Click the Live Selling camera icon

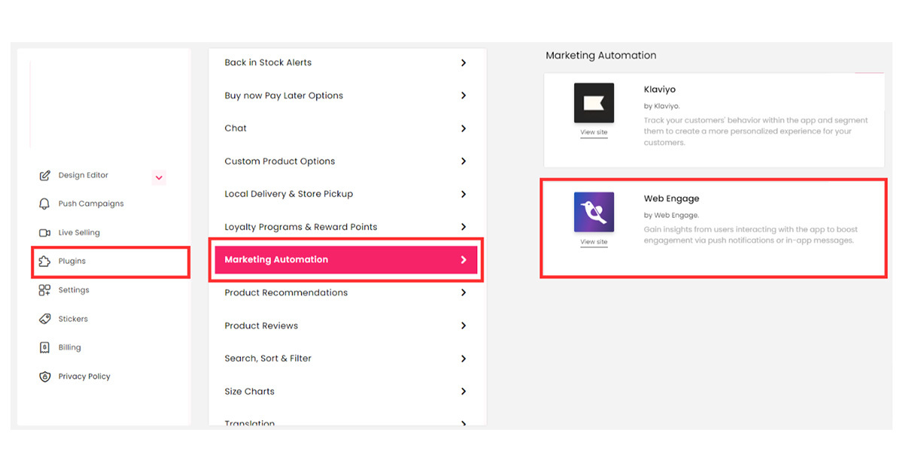coord(44,233)
